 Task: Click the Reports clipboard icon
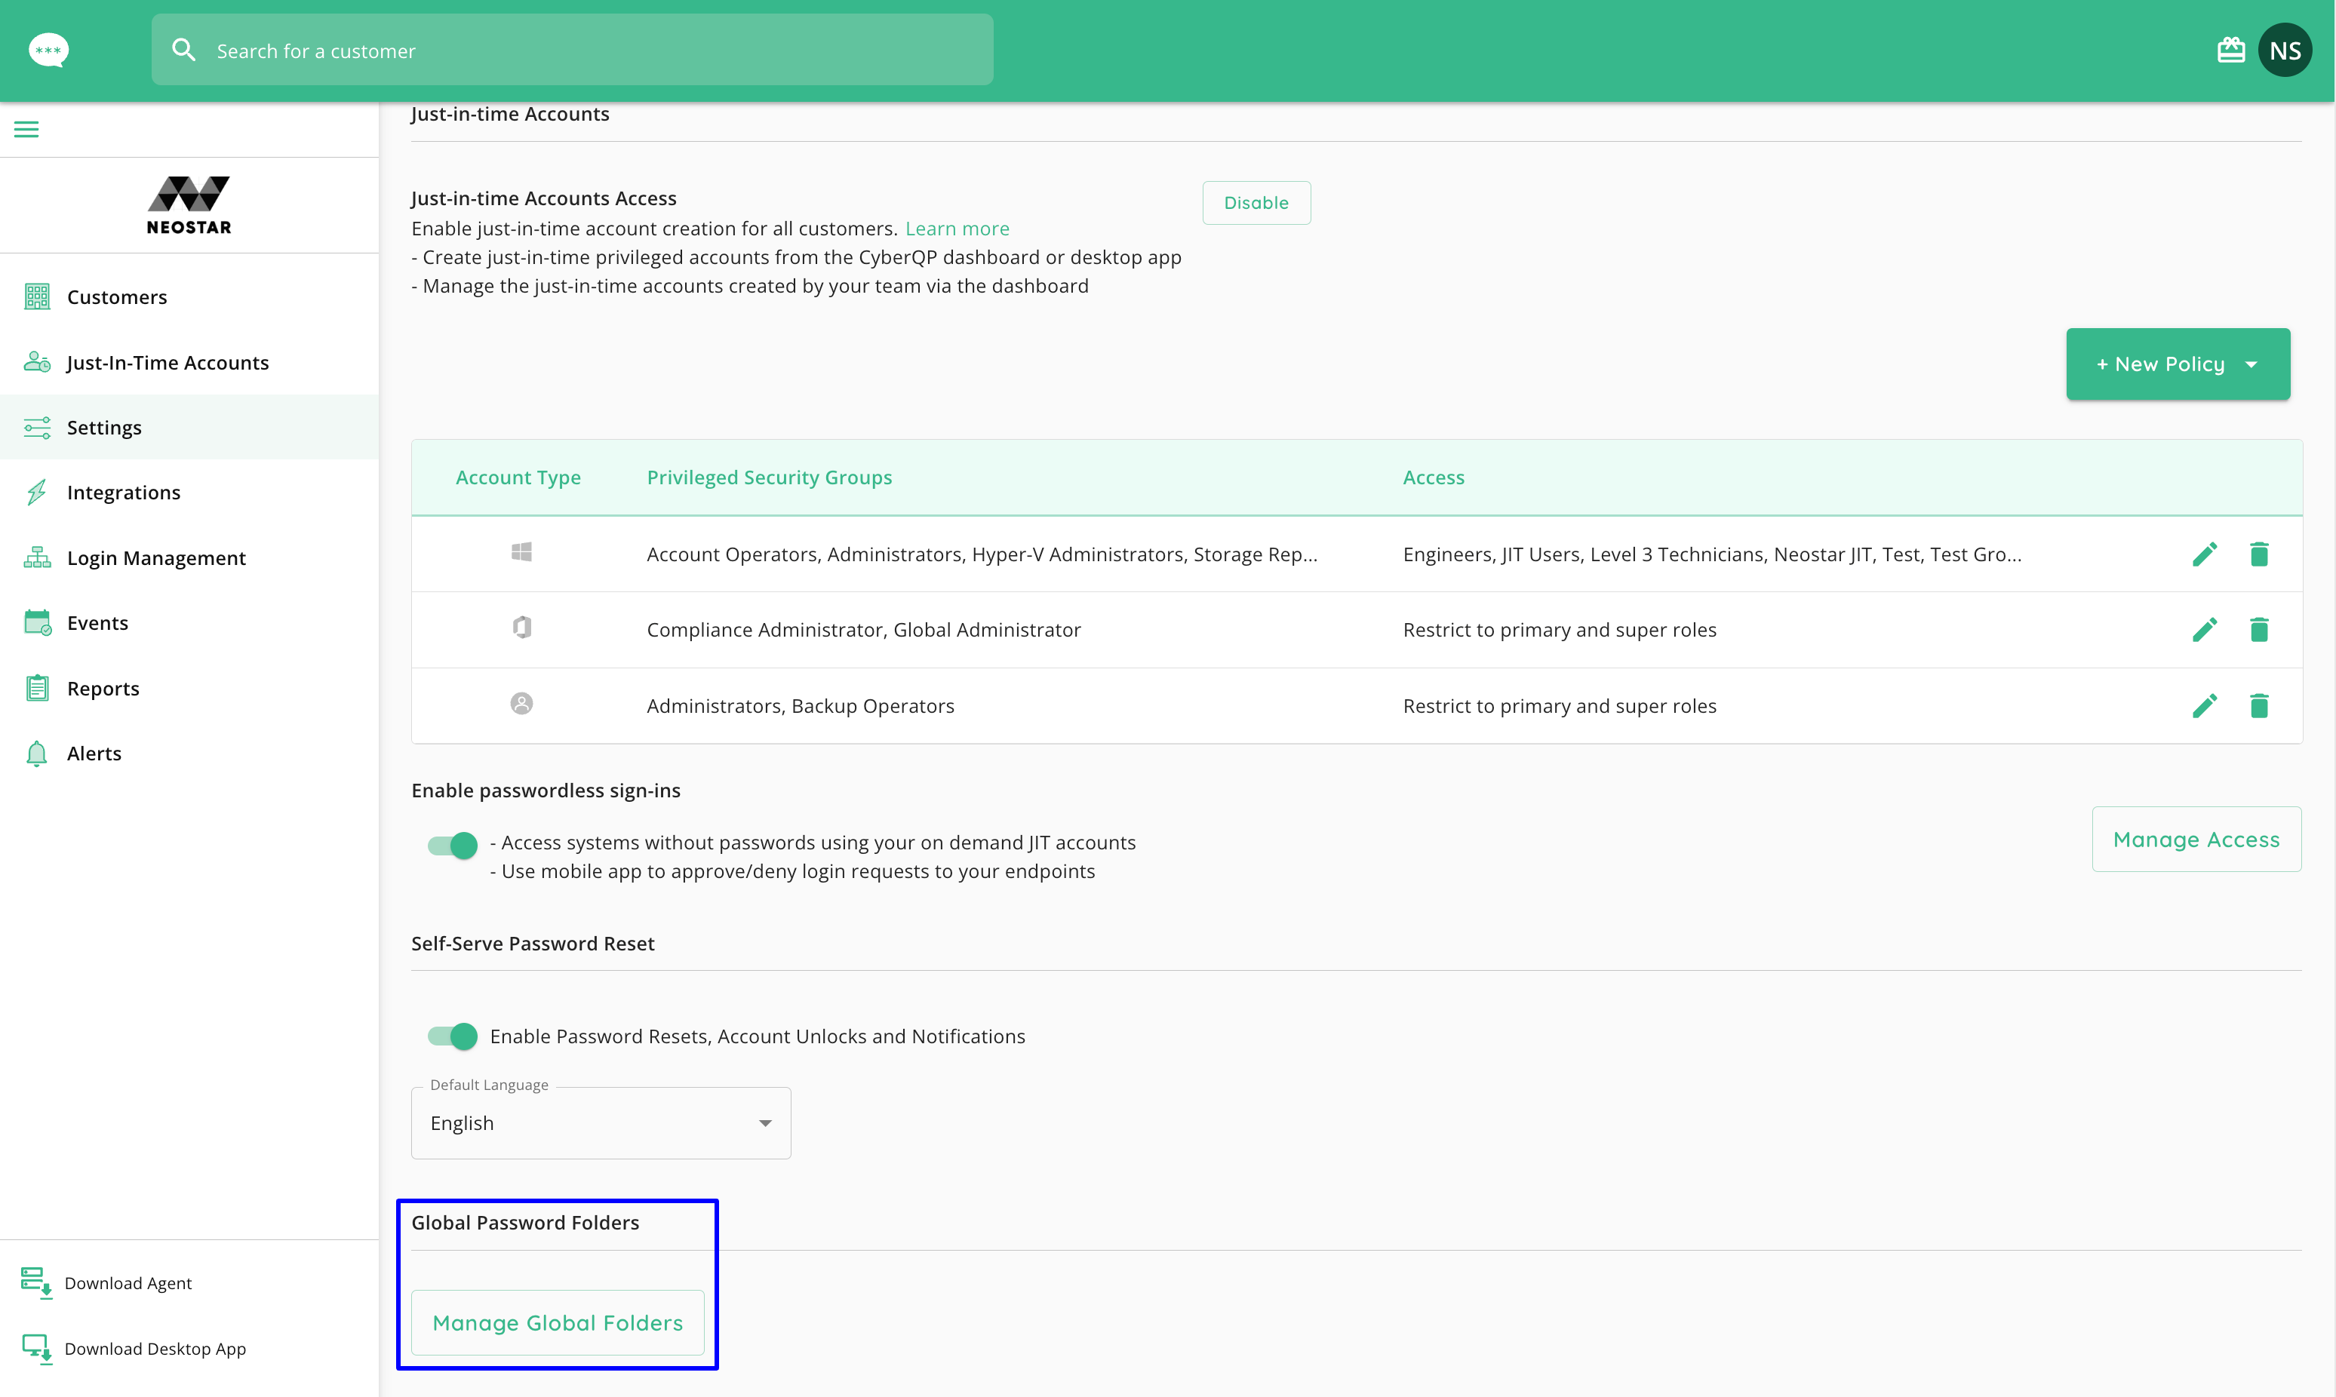pos(37,688)
